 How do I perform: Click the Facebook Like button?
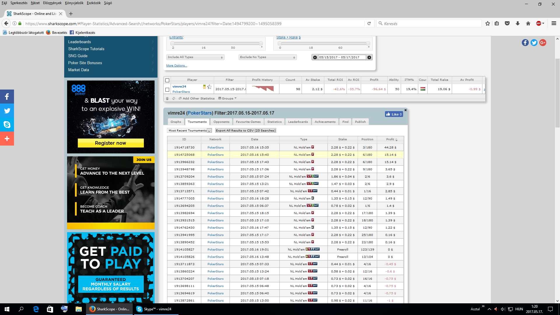(394, 114)
